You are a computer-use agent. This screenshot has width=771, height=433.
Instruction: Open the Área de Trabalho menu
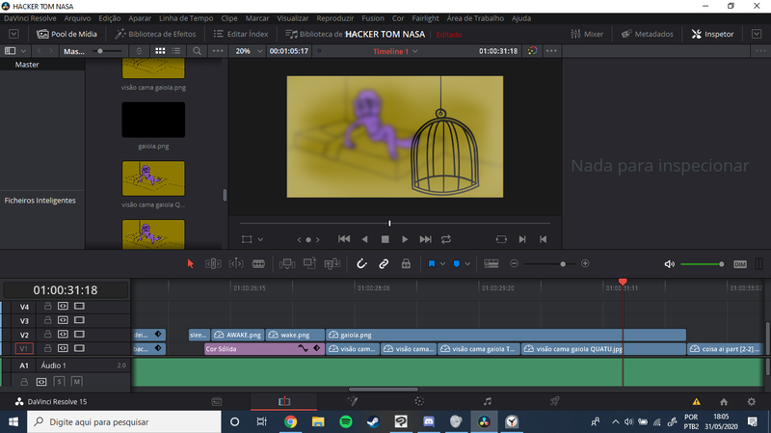point(475,18)
